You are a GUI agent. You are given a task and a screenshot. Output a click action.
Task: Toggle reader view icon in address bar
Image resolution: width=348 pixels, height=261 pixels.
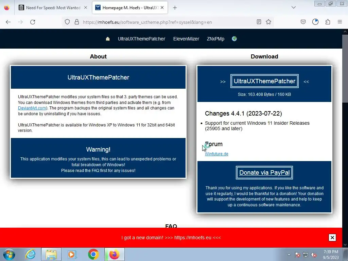tap(259, 22)
